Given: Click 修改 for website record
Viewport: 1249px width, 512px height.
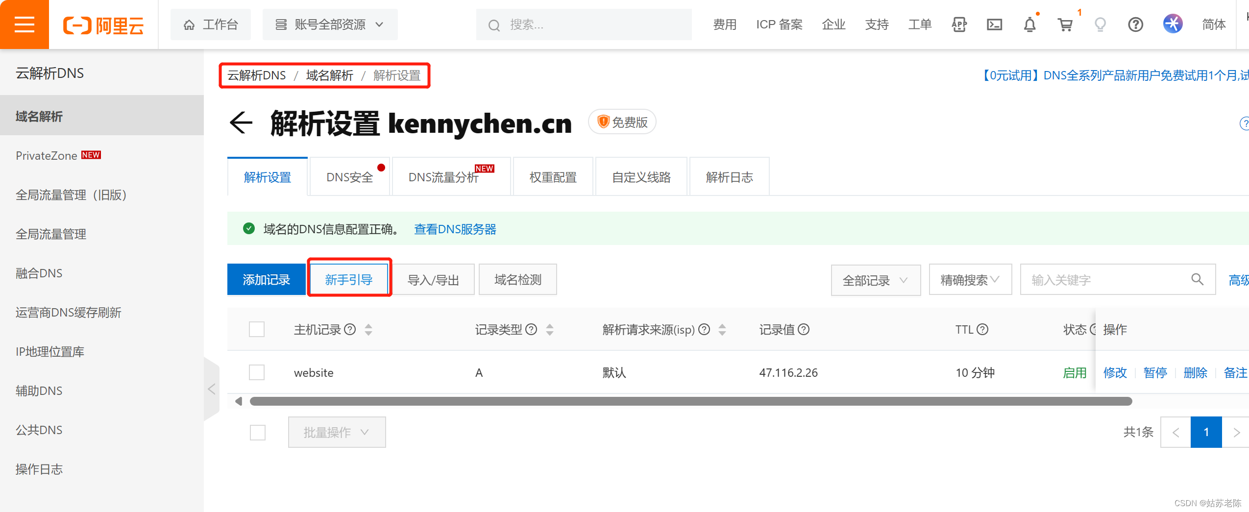Looking at the screenshot, I should 1115,373.
